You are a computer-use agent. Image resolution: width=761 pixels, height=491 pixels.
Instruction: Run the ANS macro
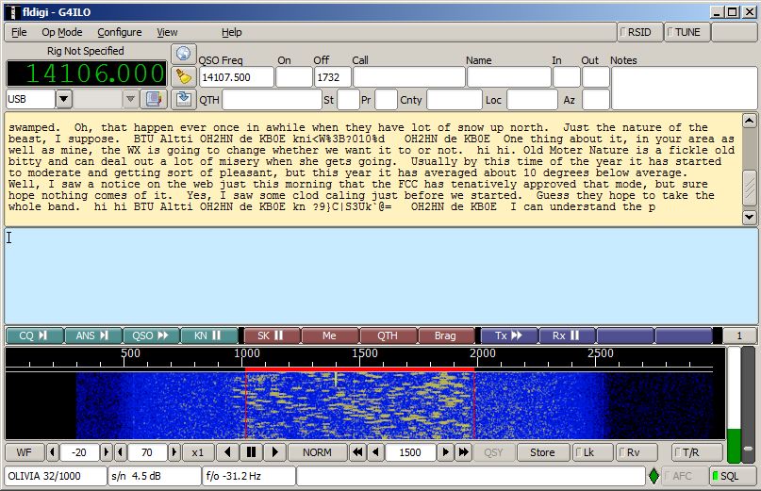pyautogui.click(x=93, y=336)
